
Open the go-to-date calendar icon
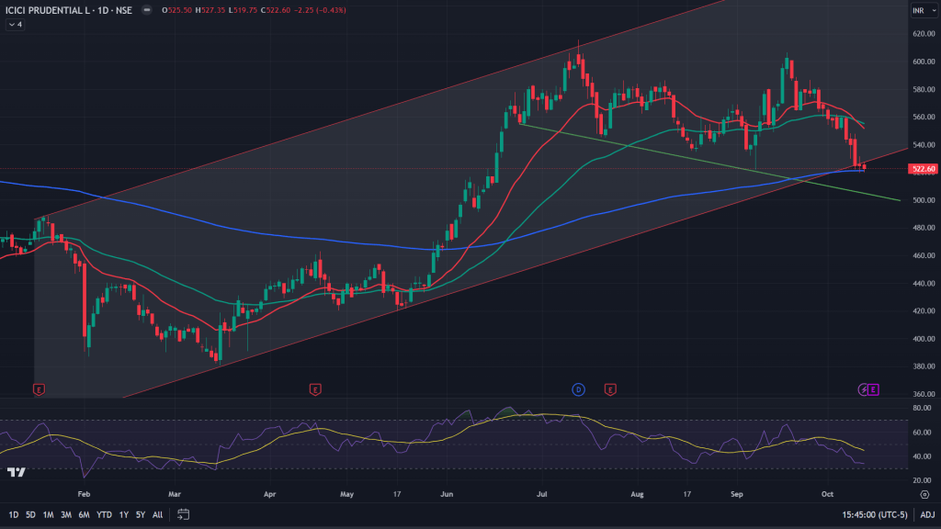(x=184, y=514)
